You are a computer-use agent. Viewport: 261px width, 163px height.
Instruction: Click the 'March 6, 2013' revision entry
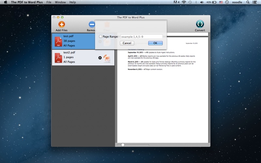pyautogui.click(x=161, y=64)
